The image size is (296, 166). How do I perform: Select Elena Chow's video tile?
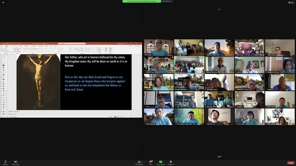(280, 117)
